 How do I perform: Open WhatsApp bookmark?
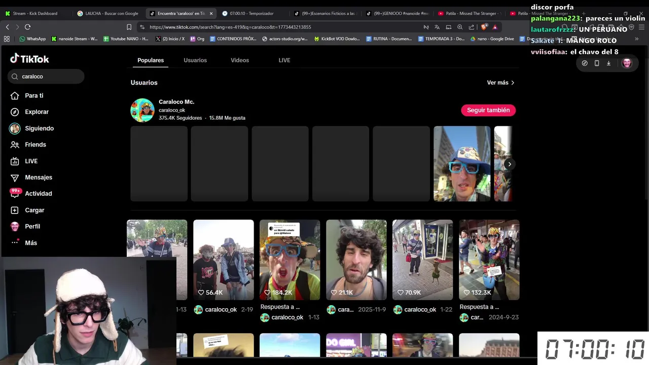[x=32, y=39]
